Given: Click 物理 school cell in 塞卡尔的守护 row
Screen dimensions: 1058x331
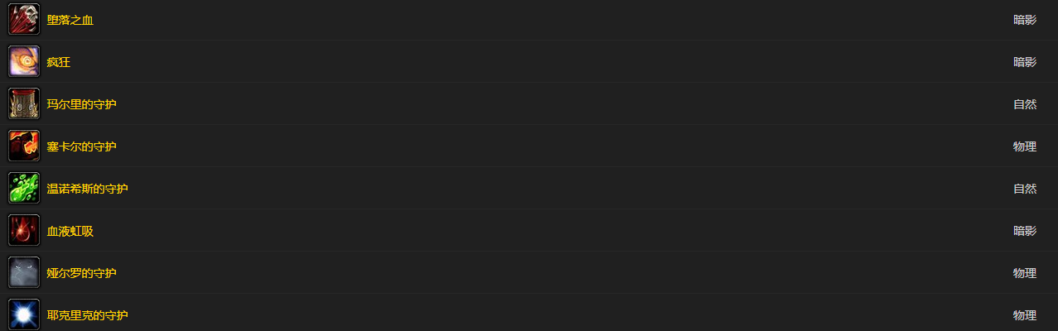Looking at the screenshot, I should pyautogui.click(x=1025, y=146).
